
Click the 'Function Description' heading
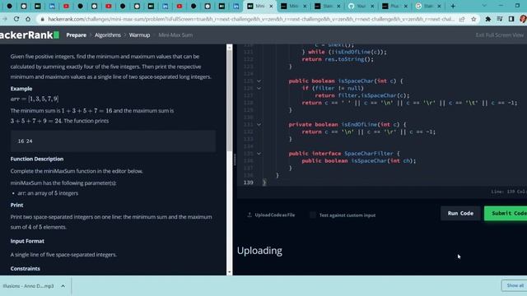click(37, 159)
